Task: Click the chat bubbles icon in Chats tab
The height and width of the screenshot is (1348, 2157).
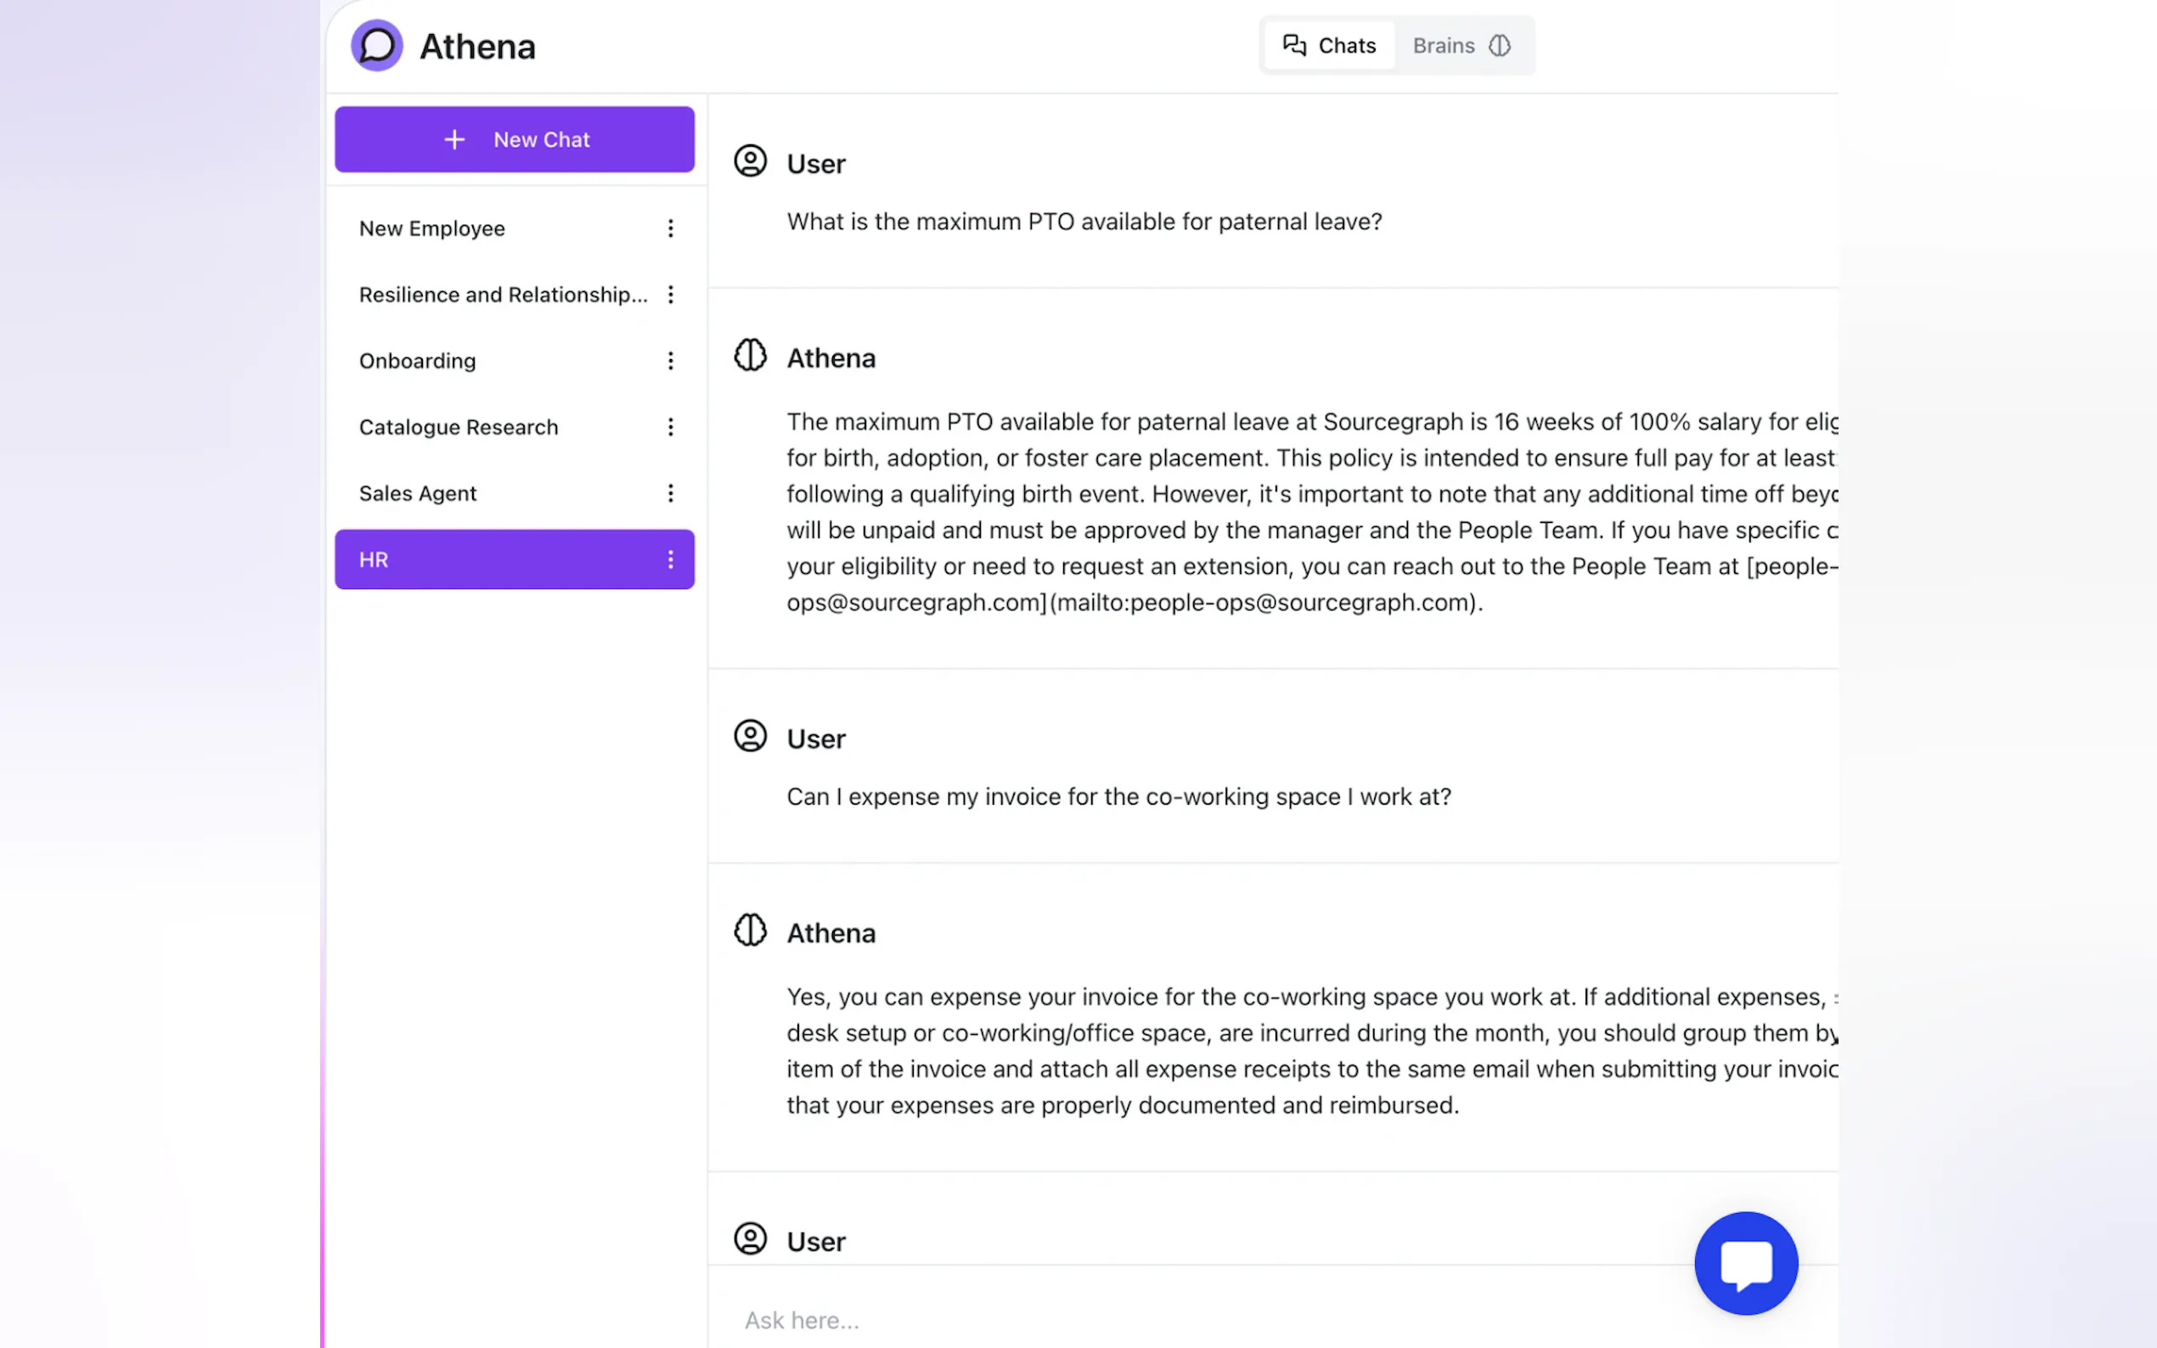Action: tap(1294, 46)
